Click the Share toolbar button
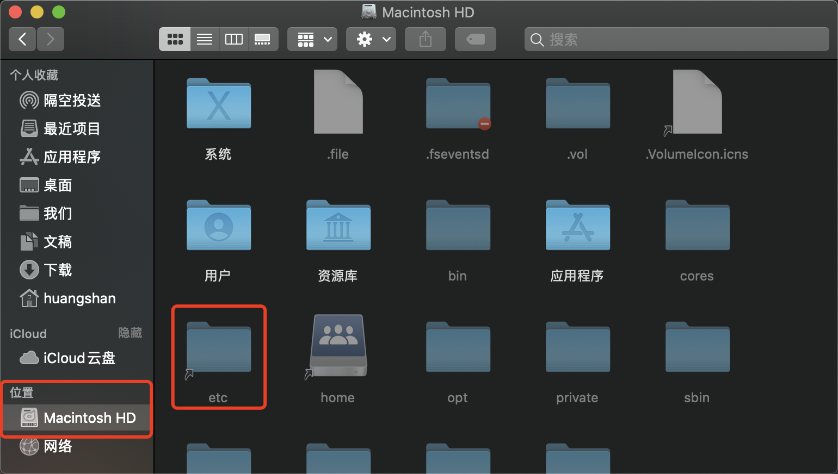The height and width of the screenshot is (474, 838). click(x=426, y=39)
